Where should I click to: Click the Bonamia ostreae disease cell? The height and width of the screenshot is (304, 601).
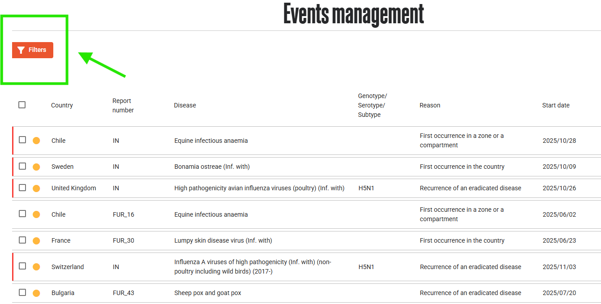point(212,167)
